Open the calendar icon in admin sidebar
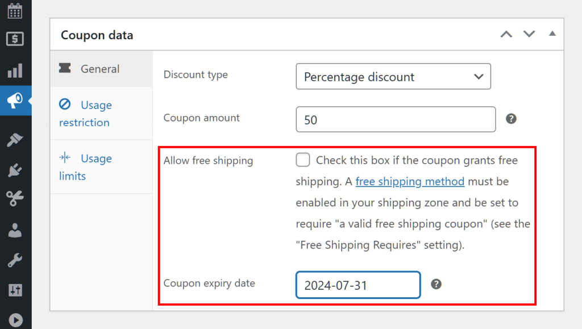582x329 pixels. (15, 10)
